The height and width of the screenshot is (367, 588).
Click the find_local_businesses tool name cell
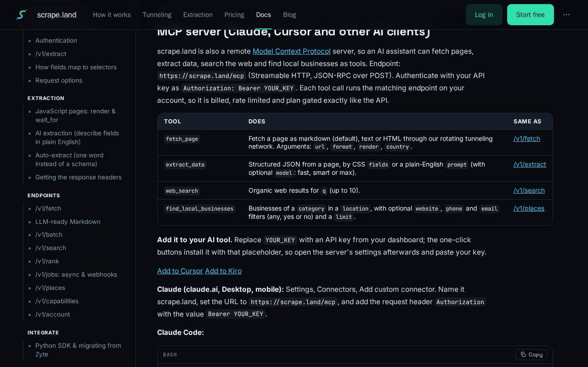point(200,209)
